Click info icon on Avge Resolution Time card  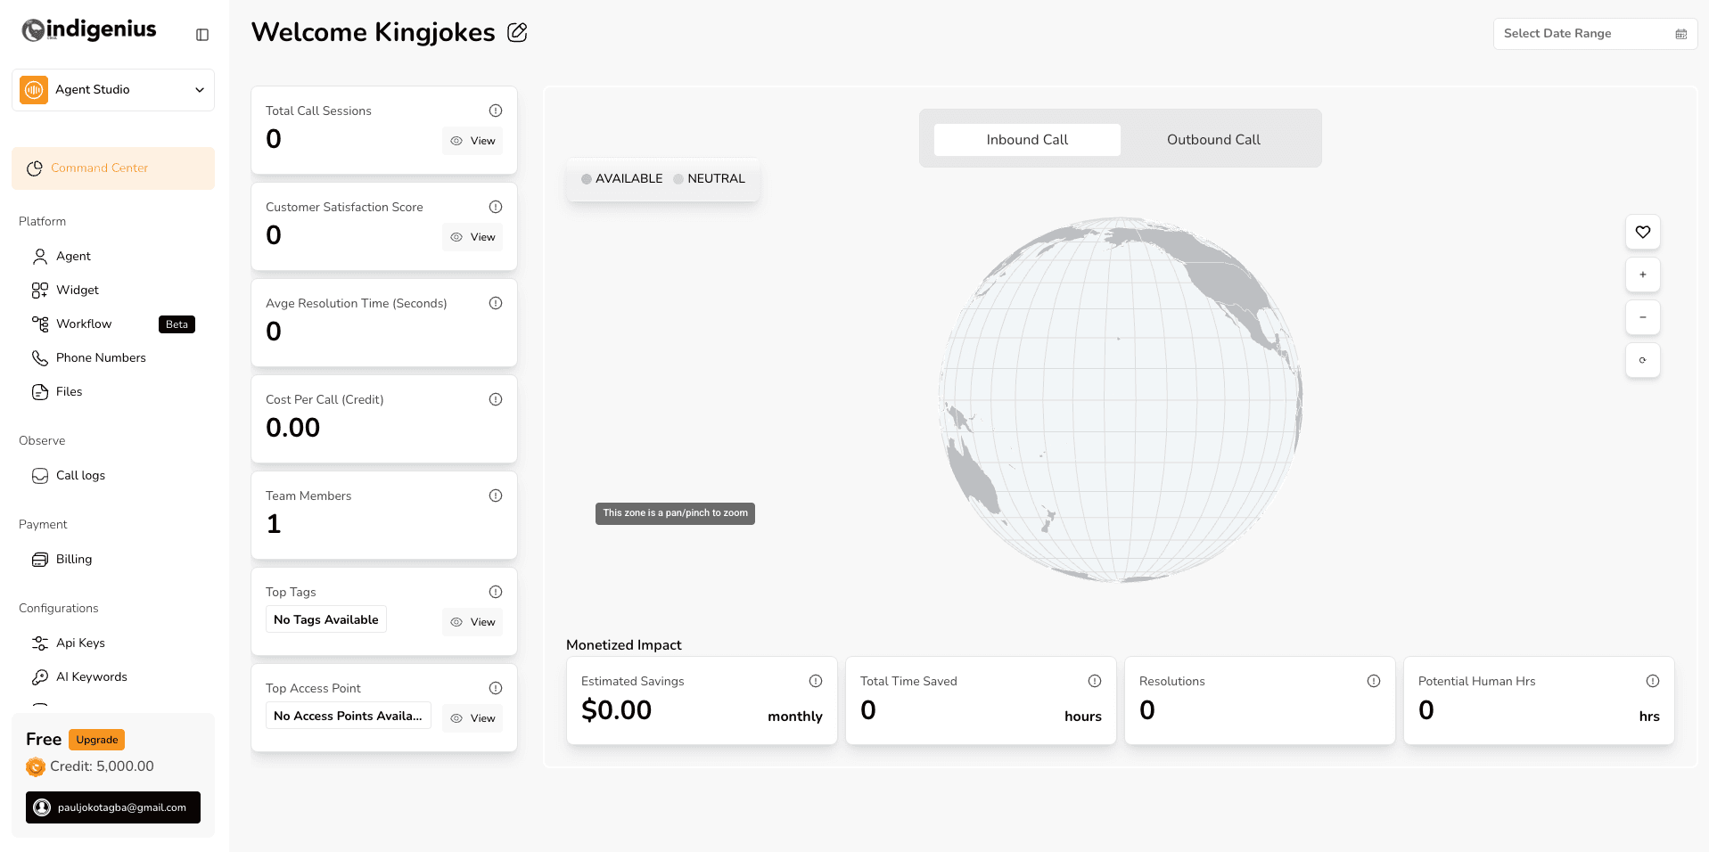496,303
